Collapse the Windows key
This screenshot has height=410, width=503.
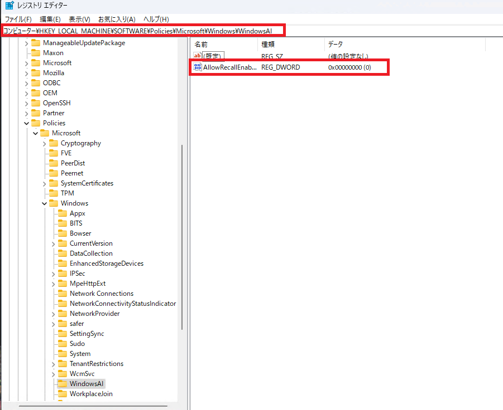[45, 203]
